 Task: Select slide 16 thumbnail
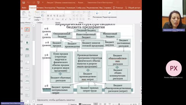point(27,82)
